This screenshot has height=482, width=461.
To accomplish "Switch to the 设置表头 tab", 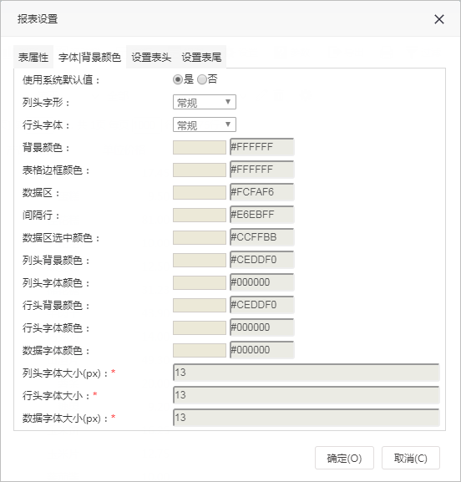I will [x=151, y=57].
